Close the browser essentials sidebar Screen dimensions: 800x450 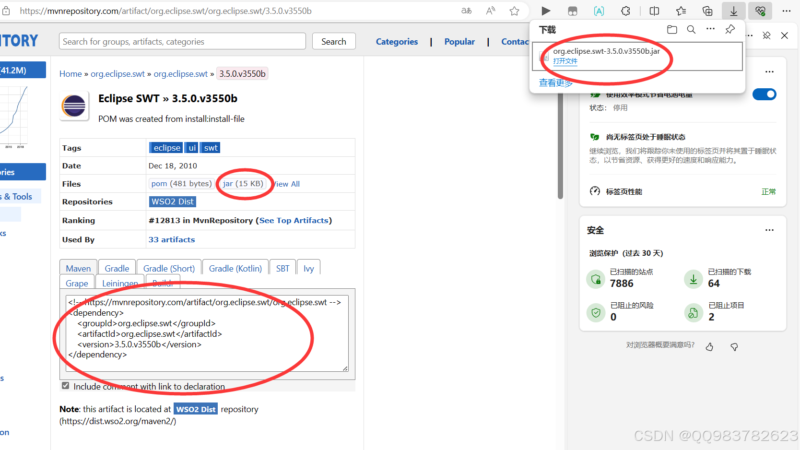point(785,36)
